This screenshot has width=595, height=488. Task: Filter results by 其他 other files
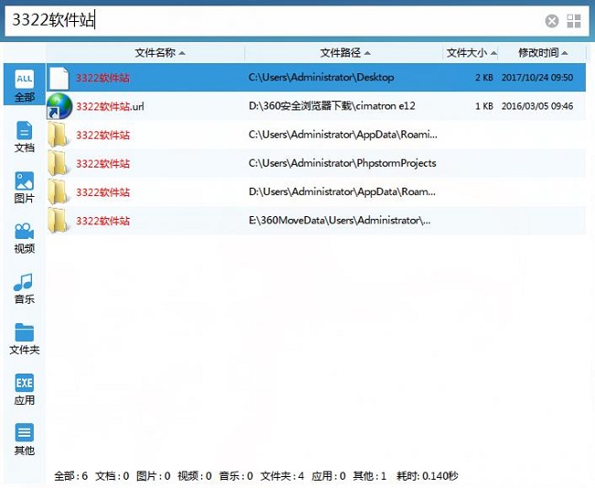pos(25,439)
